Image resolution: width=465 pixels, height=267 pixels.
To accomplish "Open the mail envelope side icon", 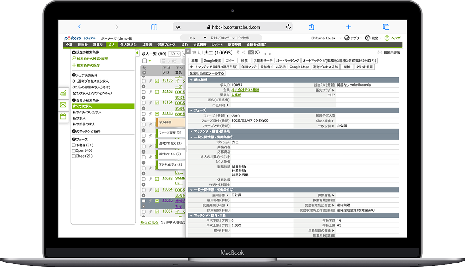I will pos(63,105).
